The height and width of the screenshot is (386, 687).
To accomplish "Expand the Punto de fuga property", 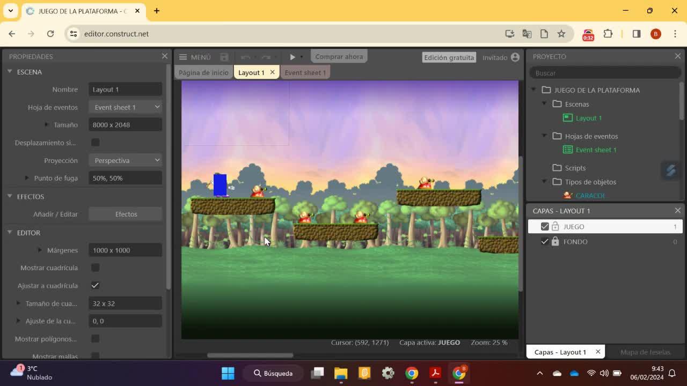I will coord(27,178).
